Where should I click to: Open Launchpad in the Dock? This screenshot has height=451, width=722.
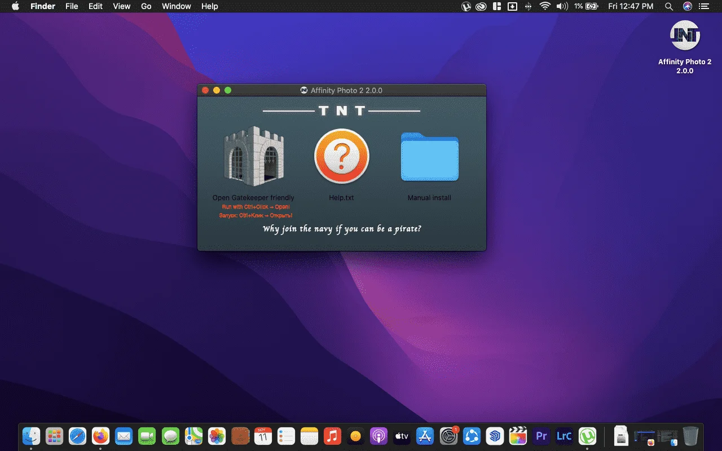[x=54, y=436]
